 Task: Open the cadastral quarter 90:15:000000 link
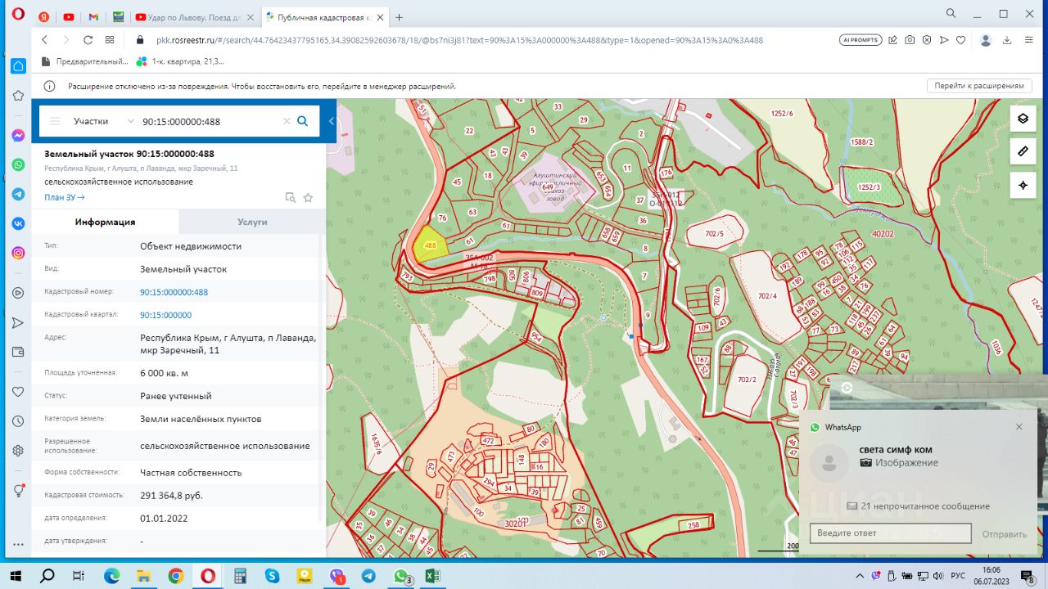pyautogui.click(x=165, y=315)
